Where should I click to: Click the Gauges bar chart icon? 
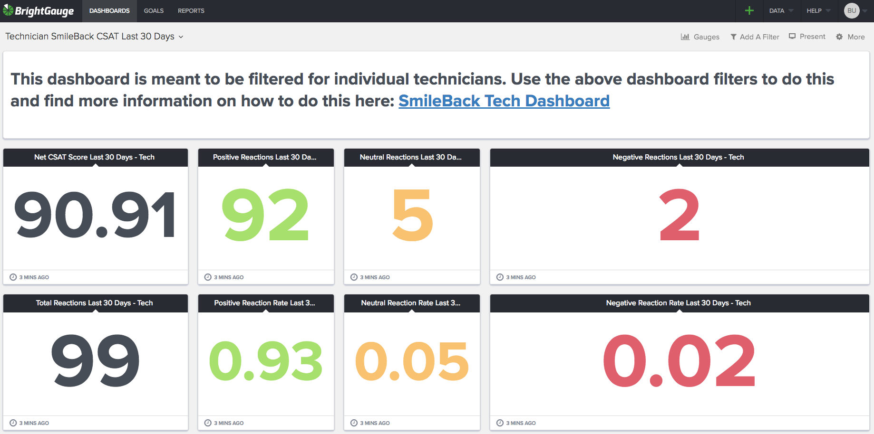(685, 37)
